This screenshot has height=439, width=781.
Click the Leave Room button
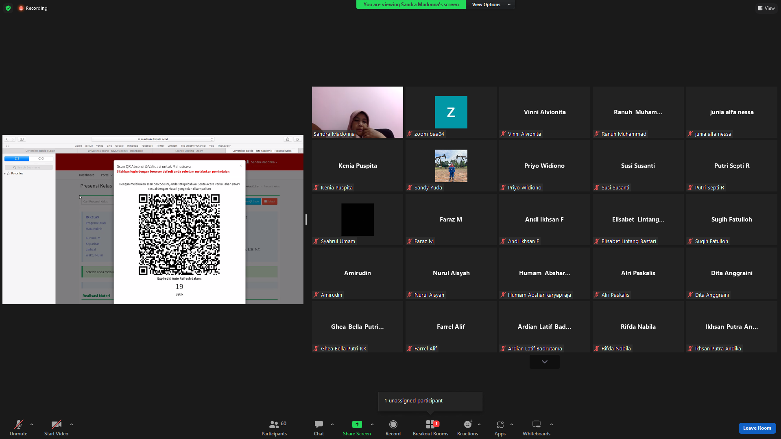tap(757, 428)
